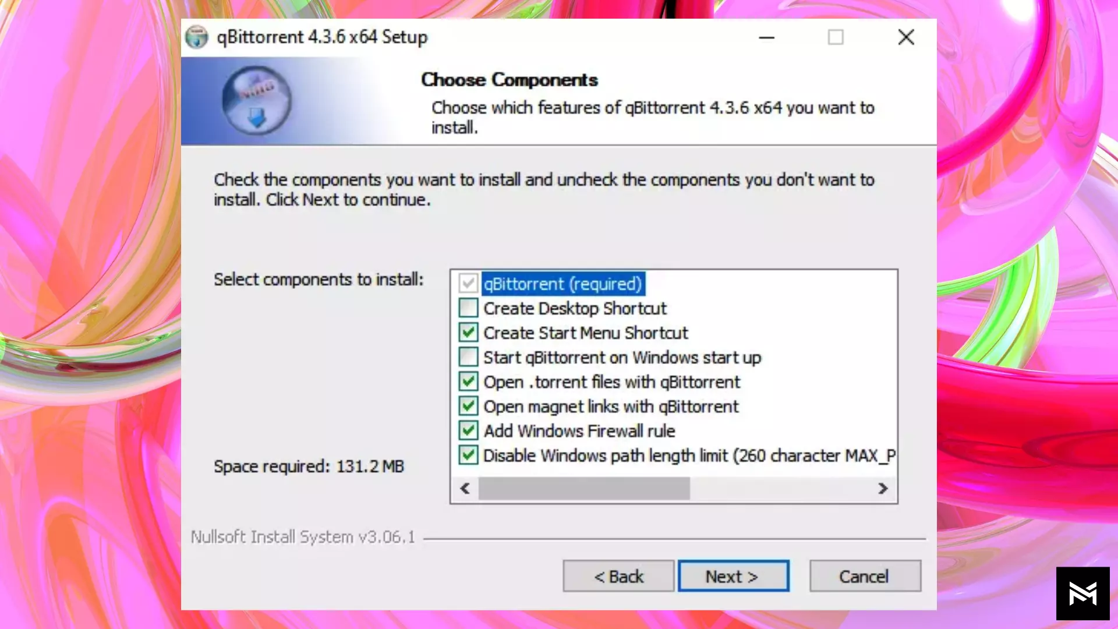Screen dimensions: 1118x629
Task: Click the Back button to go previous step
Action: coord(618,576)
